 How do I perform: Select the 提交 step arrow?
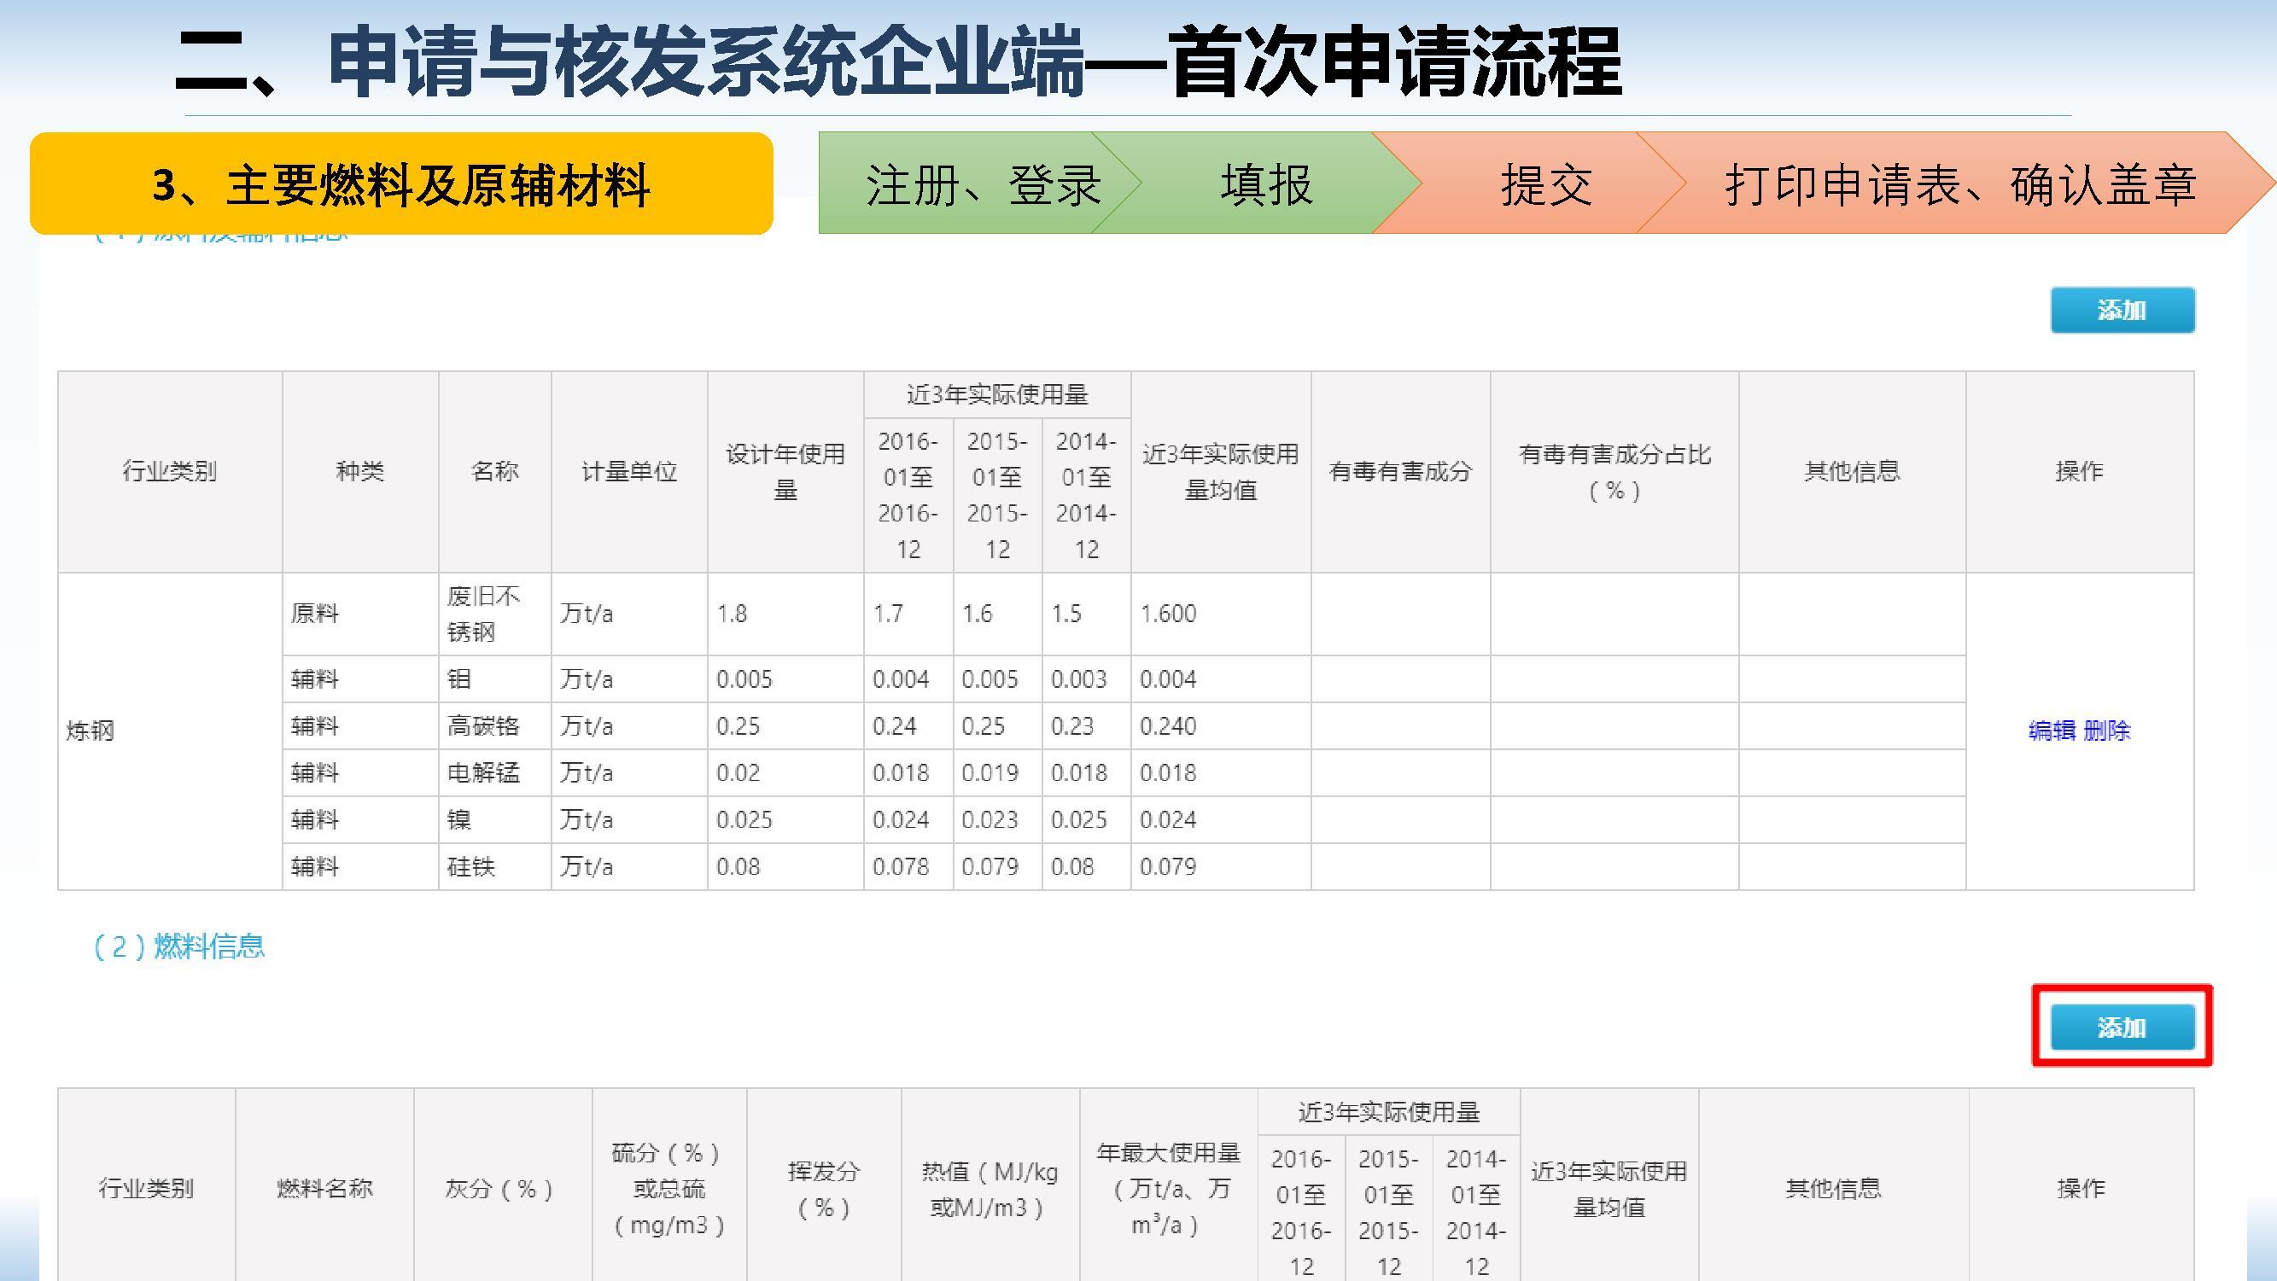click(x=1545, y=183)
